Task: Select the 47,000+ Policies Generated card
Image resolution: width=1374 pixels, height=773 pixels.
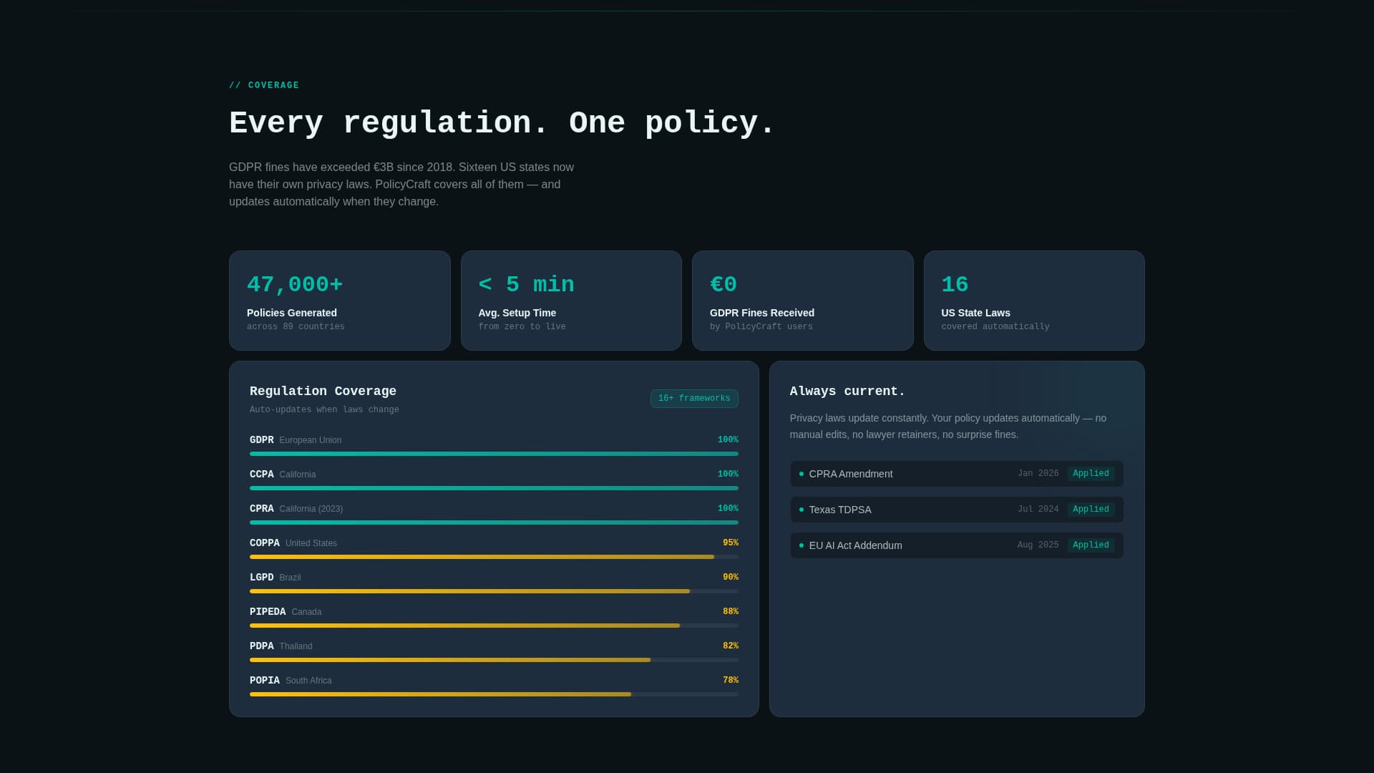Action: (340, 301)
